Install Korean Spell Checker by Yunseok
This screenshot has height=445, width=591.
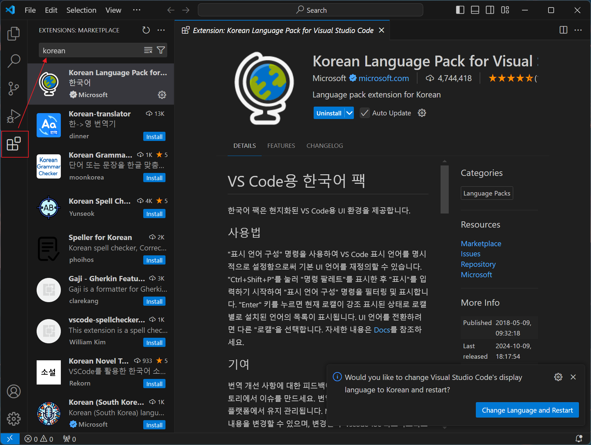coord(154,214)
